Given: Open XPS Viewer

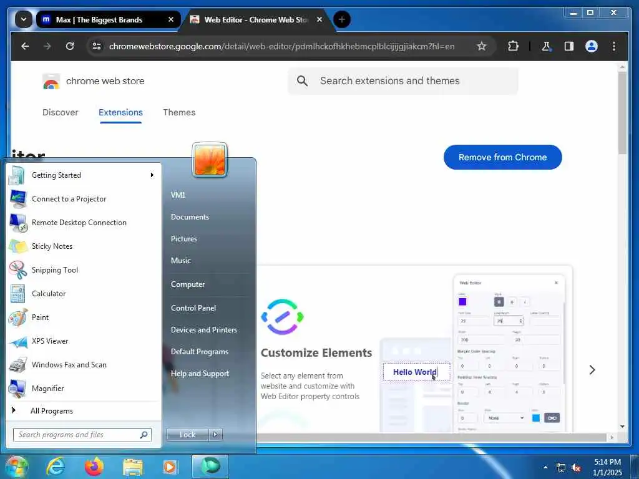Looking at the screenshot, I should click(84, 341).
